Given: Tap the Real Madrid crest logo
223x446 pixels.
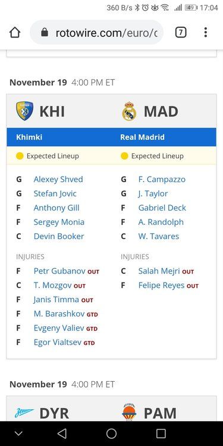Looking at the screenshot, I should 129,111.
